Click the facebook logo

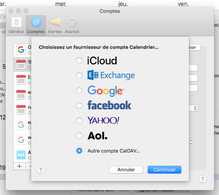[109, 105]
